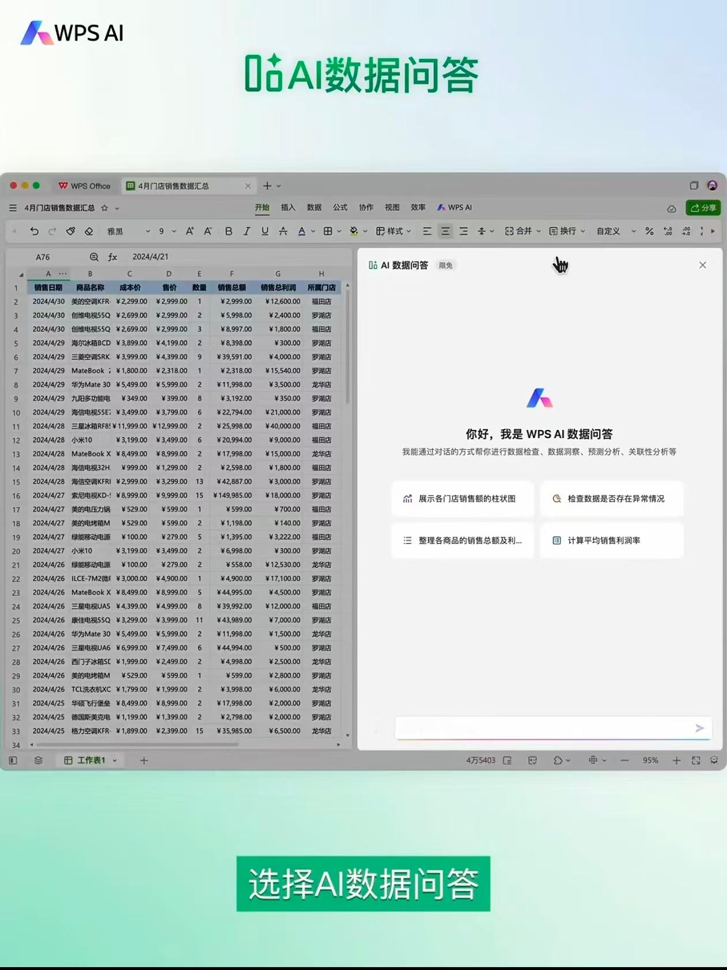This screenshot has height=970, width=727.
Task: Click the vertical alignment icon
Action: pos(482,231)
